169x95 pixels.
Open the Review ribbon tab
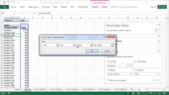pyautogui.click(x=64, y=7)
